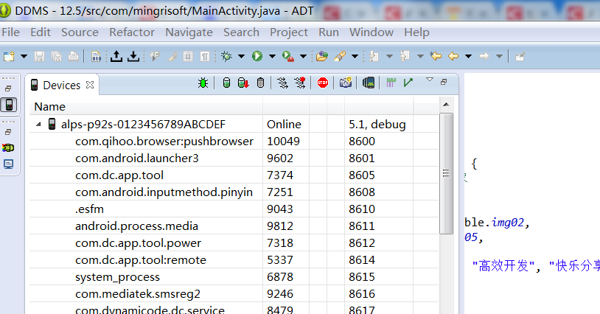The image size is (600, 314).
Task: Click the Cause GC trash icon
Action: click(261, 83)
